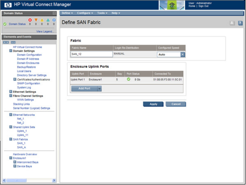246x185 pixels.
Task: Open SNMP Configuration
Action: click(28, 83)
